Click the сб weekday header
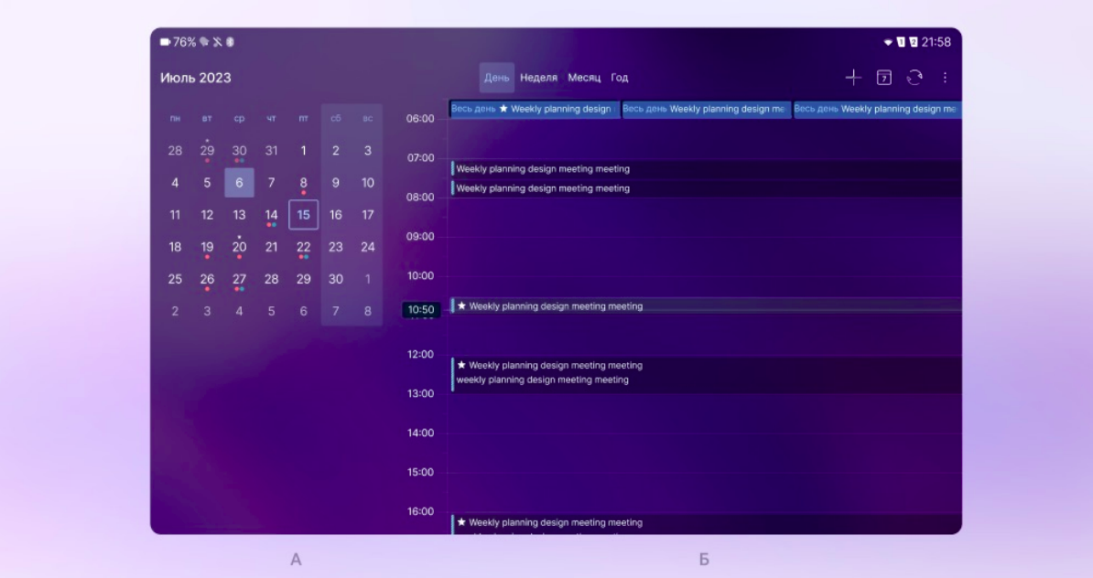Screen dimensions: 1093x578 (x=335, y=118)
